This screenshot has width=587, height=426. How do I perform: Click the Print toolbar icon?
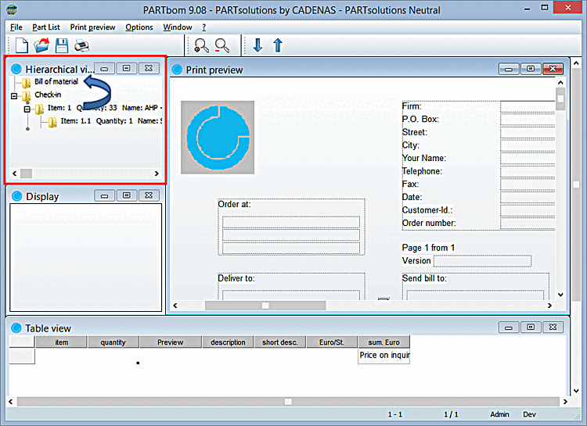81,45
